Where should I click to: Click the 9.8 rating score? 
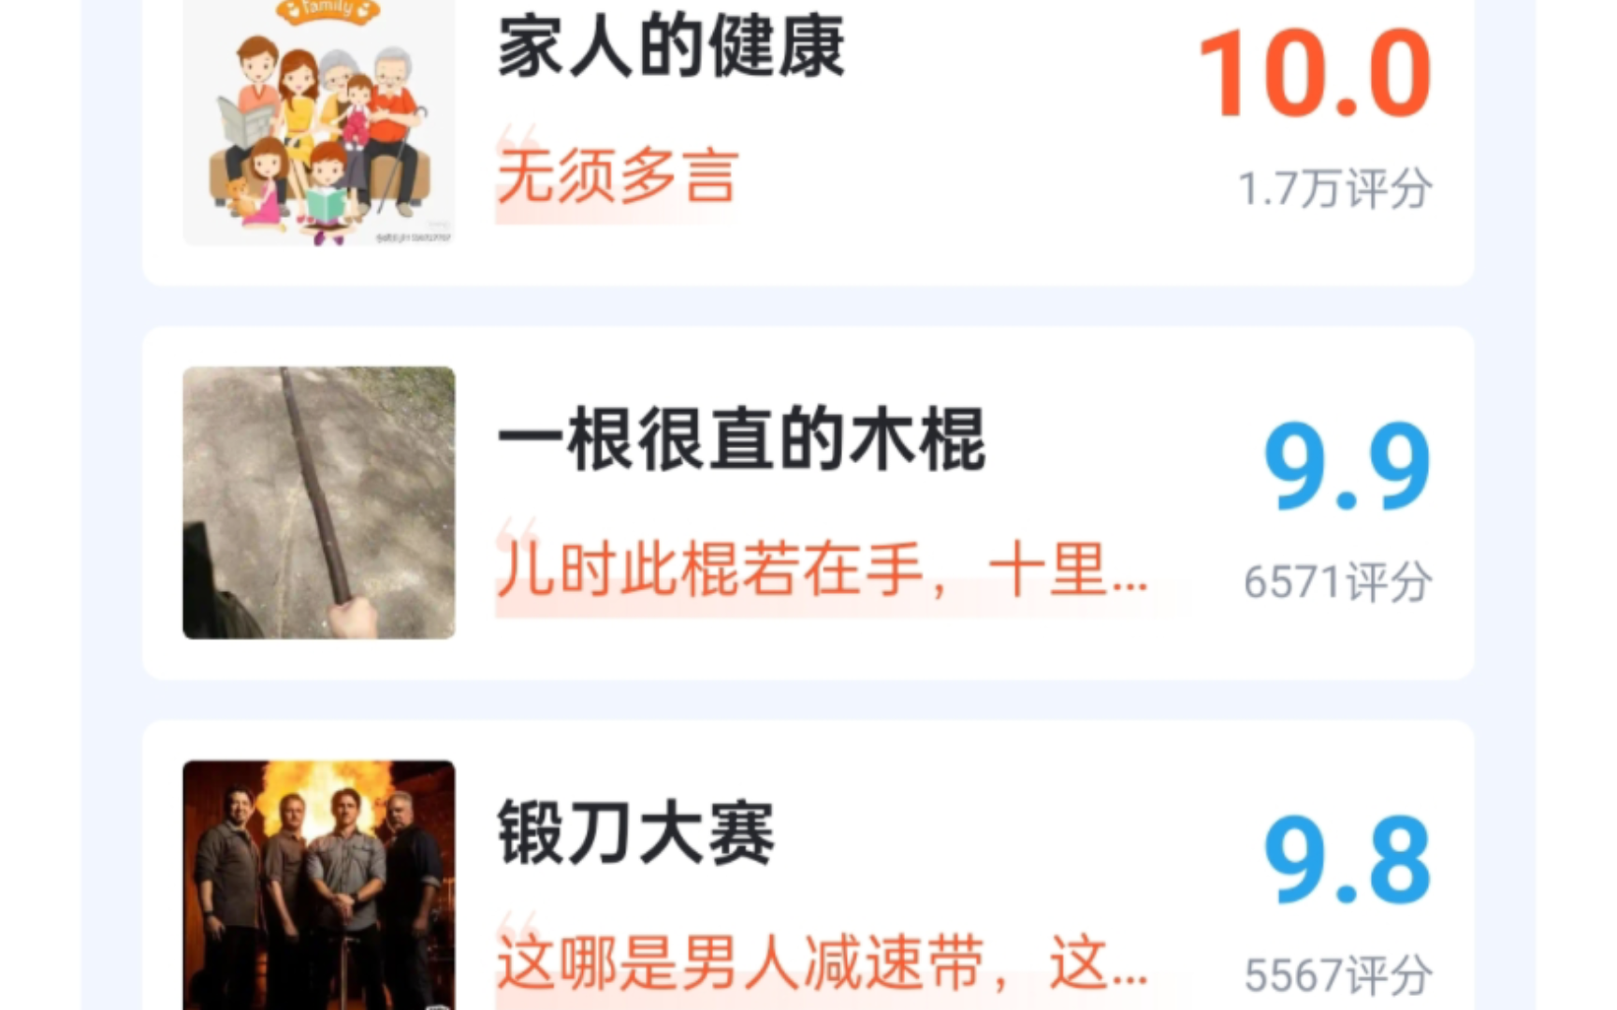tap(1347, 859)
